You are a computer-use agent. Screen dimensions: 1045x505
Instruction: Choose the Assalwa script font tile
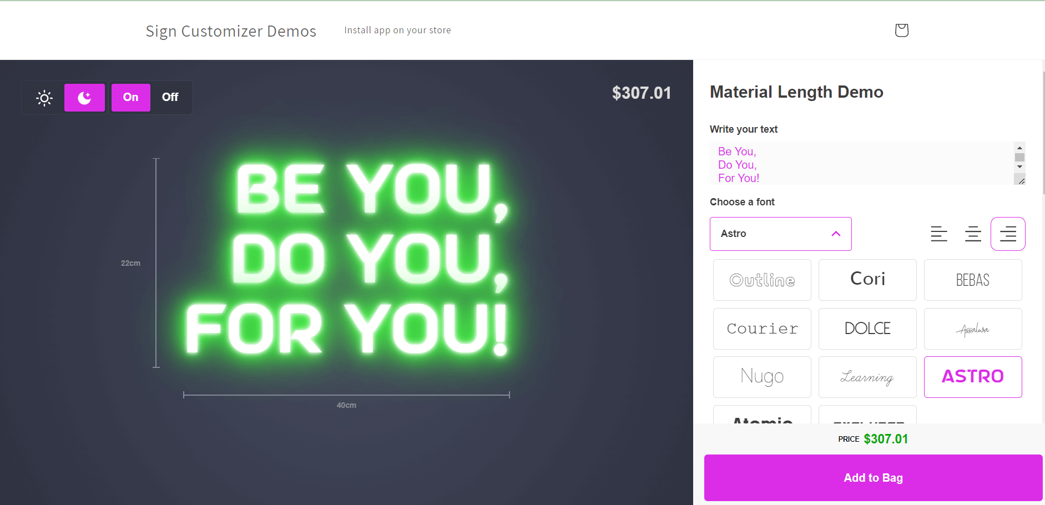pos(972,329)
